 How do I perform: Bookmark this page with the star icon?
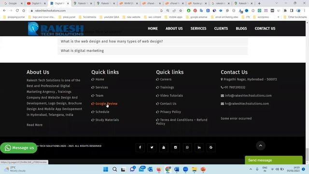click(181, 11)
